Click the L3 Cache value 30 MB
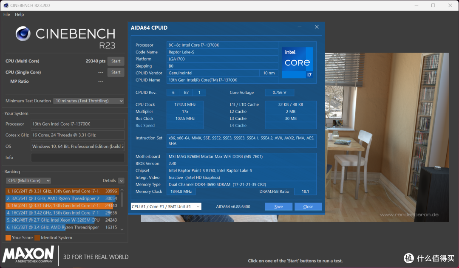459x268 pixels. pyautogui.click(x=291, y=118)
